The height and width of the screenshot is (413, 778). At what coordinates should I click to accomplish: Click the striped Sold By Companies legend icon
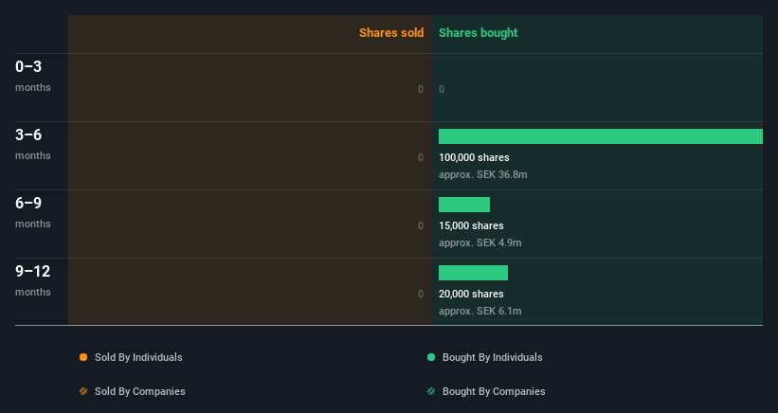coord(83,391)
